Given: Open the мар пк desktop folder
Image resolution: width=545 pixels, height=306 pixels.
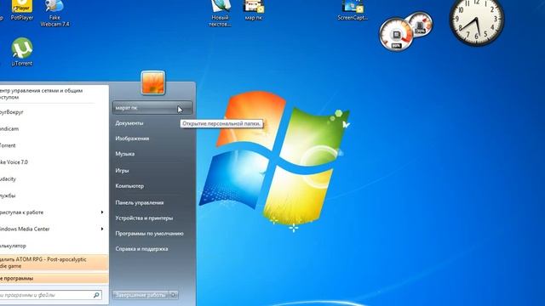Looking at the screenshot, I should click(254, 10).
